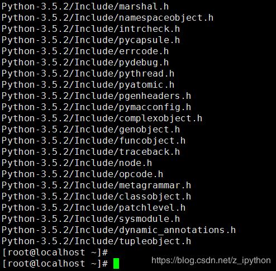Select the namespaceobject.h output line
The width and height of the screenshot is (276, 271).
coord(107,18)
